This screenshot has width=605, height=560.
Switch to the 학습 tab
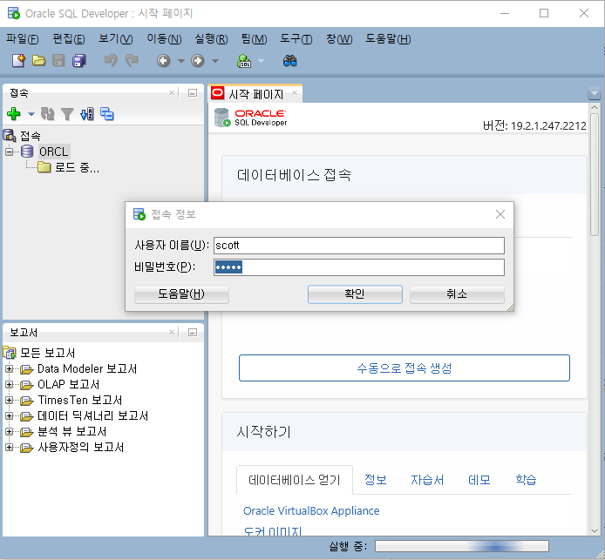(x=526, y=480)
